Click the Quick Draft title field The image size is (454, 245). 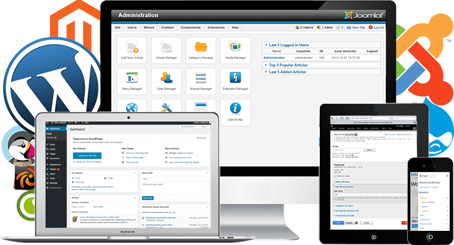click(x=175, y=179)
